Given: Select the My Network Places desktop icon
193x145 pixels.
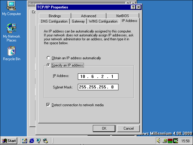Looking at the screenshot, I should coord(11,33).
